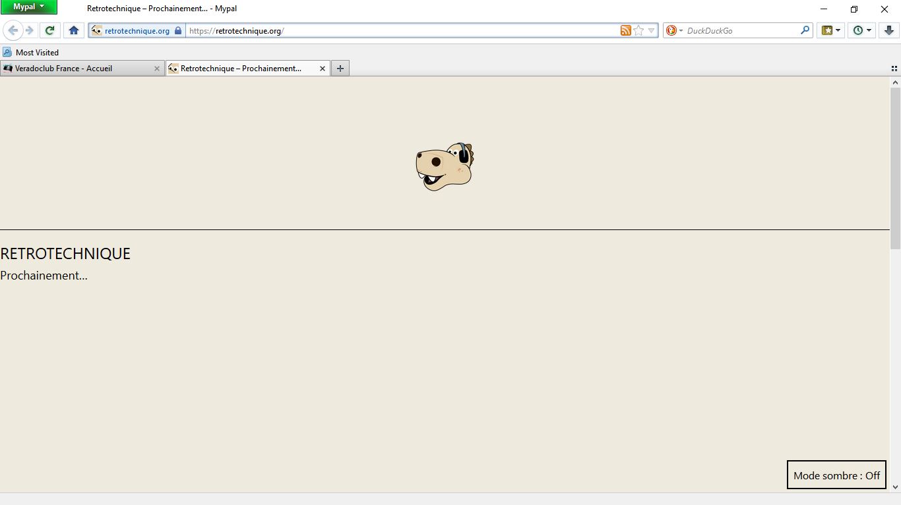Open the DuckDuckGo search engine dropdown
901x505 pixels.
(x=674, y=30)
